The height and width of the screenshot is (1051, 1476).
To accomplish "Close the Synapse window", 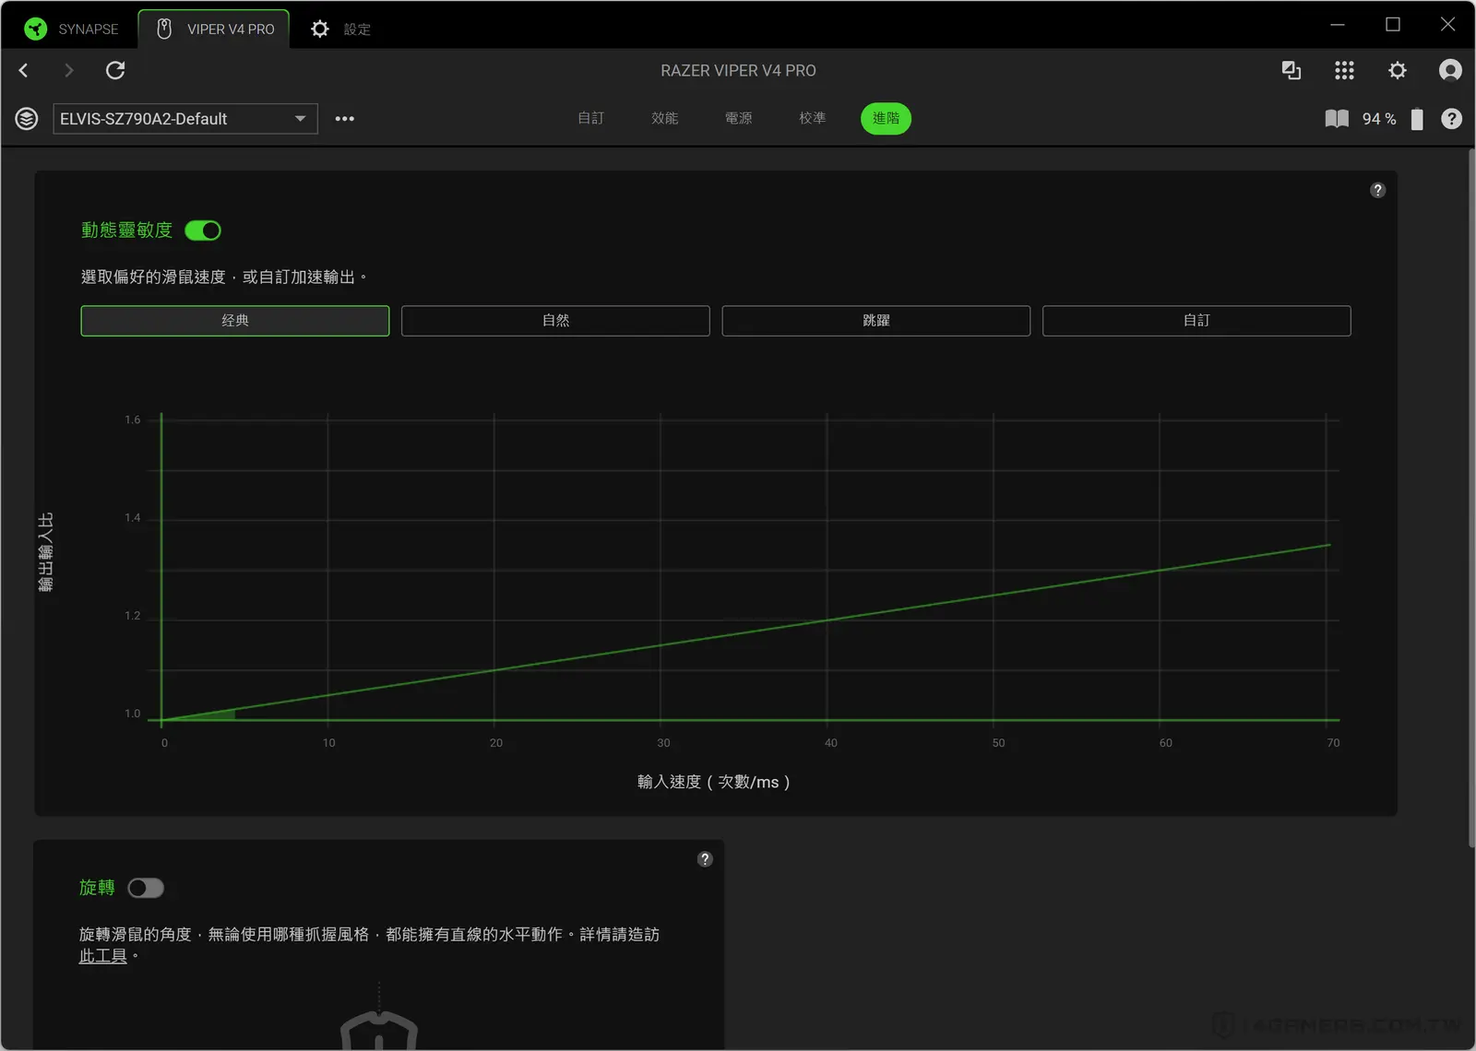I will point(1447,25).
